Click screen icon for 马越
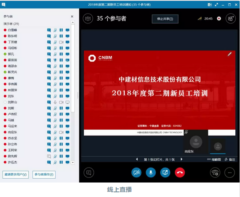This screenshot has height=197, width=240. click(x=67, y=120)
